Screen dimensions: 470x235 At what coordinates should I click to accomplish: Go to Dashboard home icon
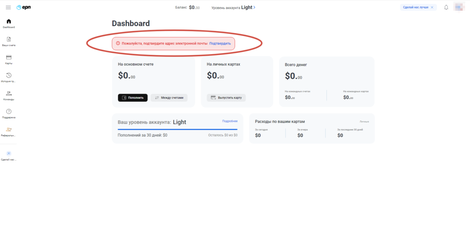pyautogui.click(x=9, y=21)
